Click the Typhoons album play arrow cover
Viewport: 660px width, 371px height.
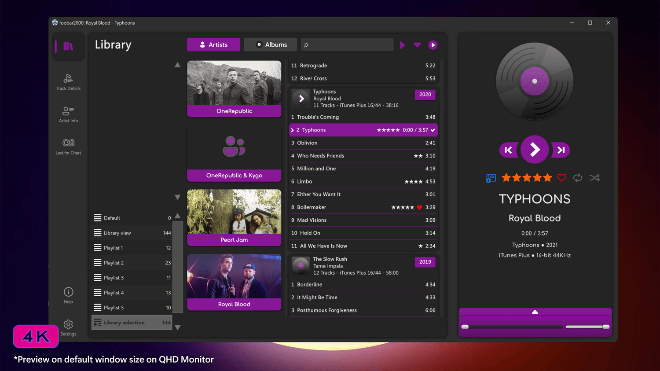[301, 99]
